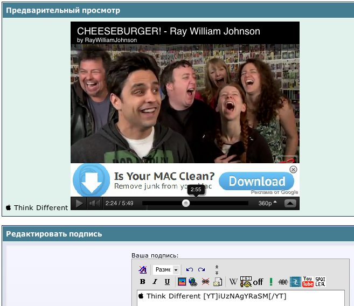Click the video frame thumbnail
Image resolution: width=354 pixels, height=306 pixels.
point(185,103)
